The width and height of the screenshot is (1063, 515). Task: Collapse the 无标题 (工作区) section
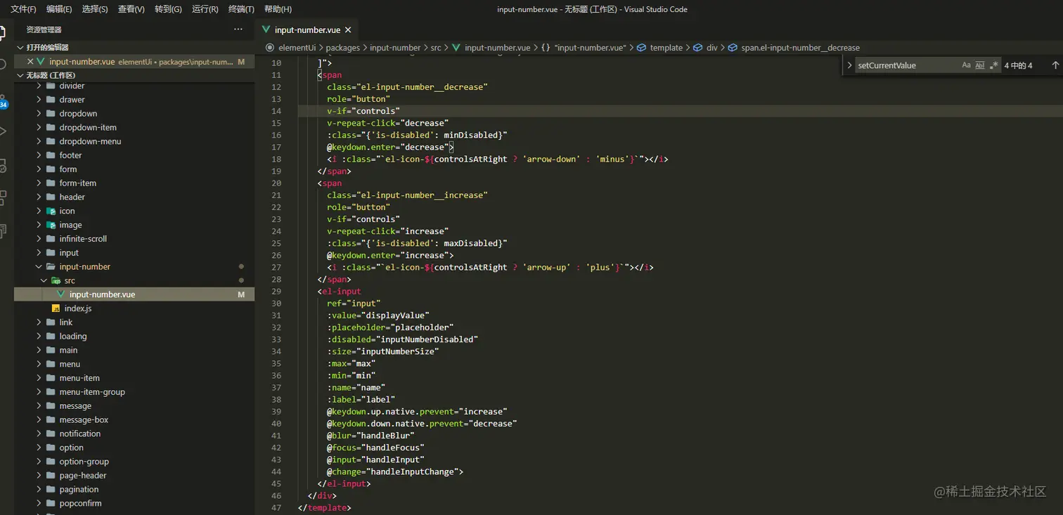pos(20,75)
